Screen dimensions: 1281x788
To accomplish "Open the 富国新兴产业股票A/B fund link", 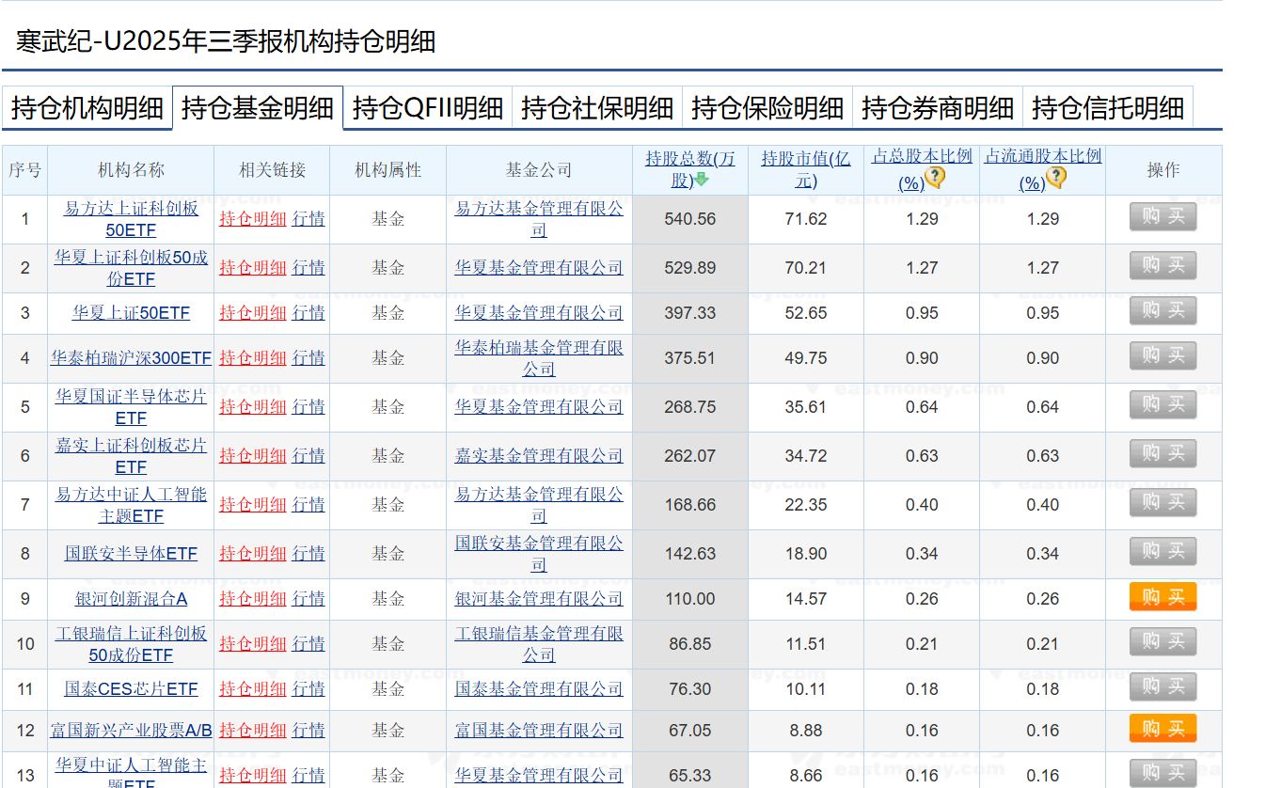I will tap(131, 731).
